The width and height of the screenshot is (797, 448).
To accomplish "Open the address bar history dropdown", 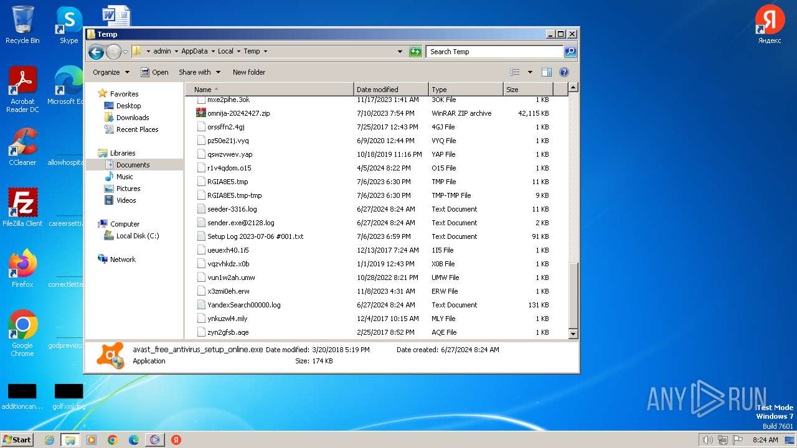I will click(400, 52).
